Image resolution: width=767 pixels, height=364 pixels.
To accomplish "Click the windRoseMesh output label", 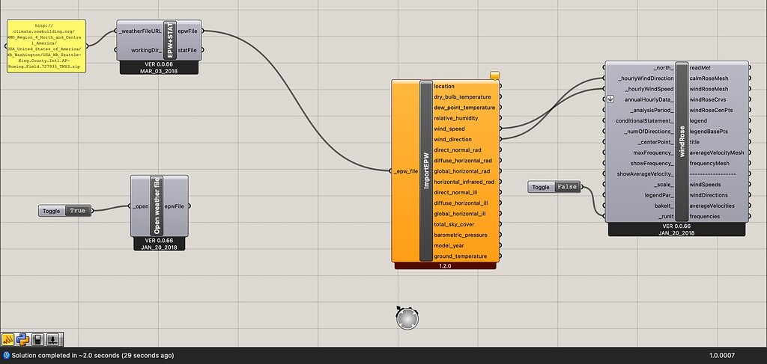I will tap(707, 89).
